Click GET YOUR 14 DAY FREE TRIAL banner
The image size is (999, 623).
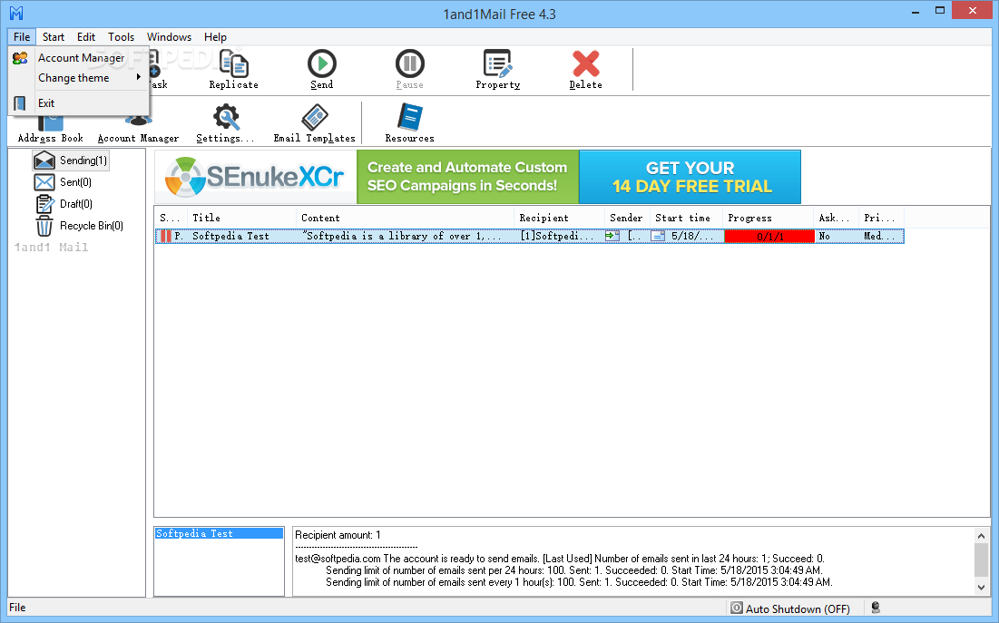[690, 177]
